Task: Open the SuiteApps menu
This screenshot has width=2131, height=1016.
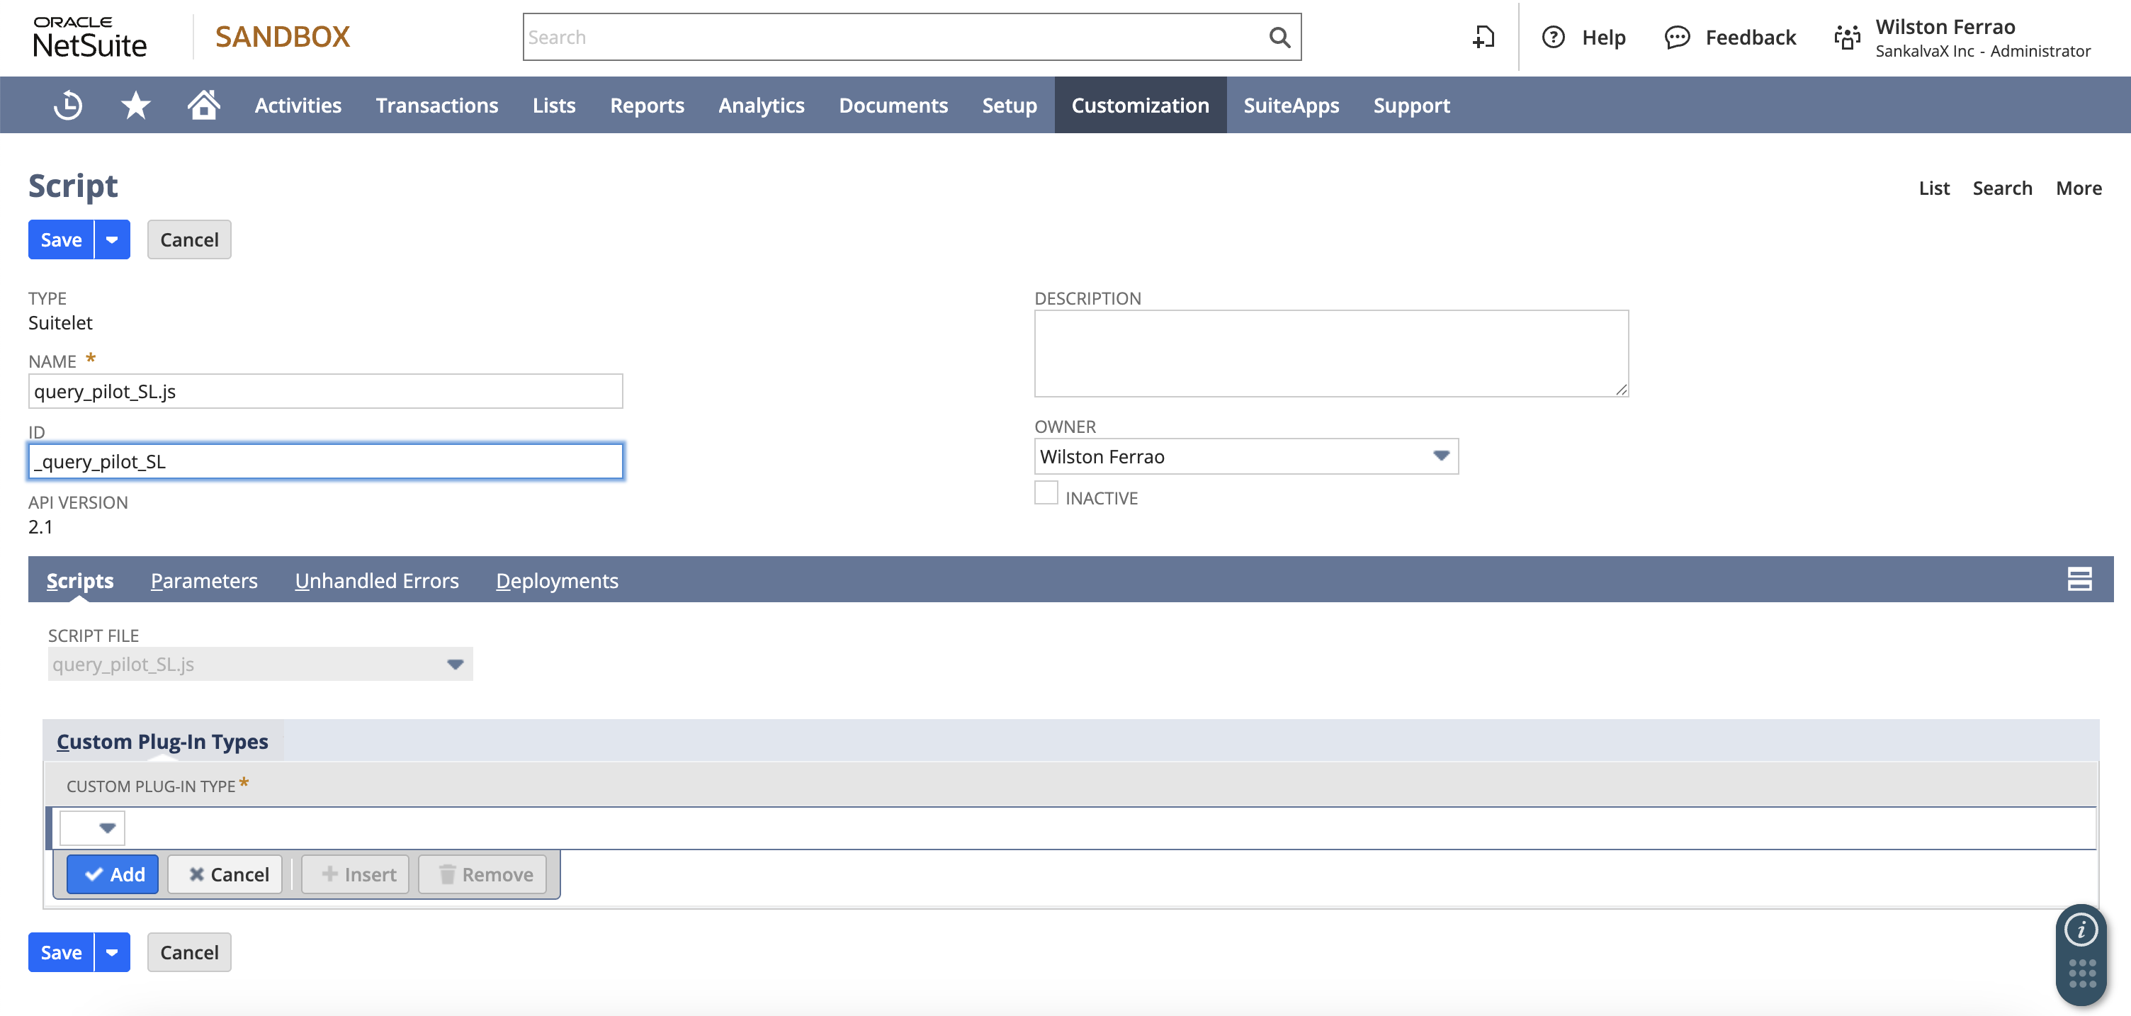Action: coord(1291,105)
